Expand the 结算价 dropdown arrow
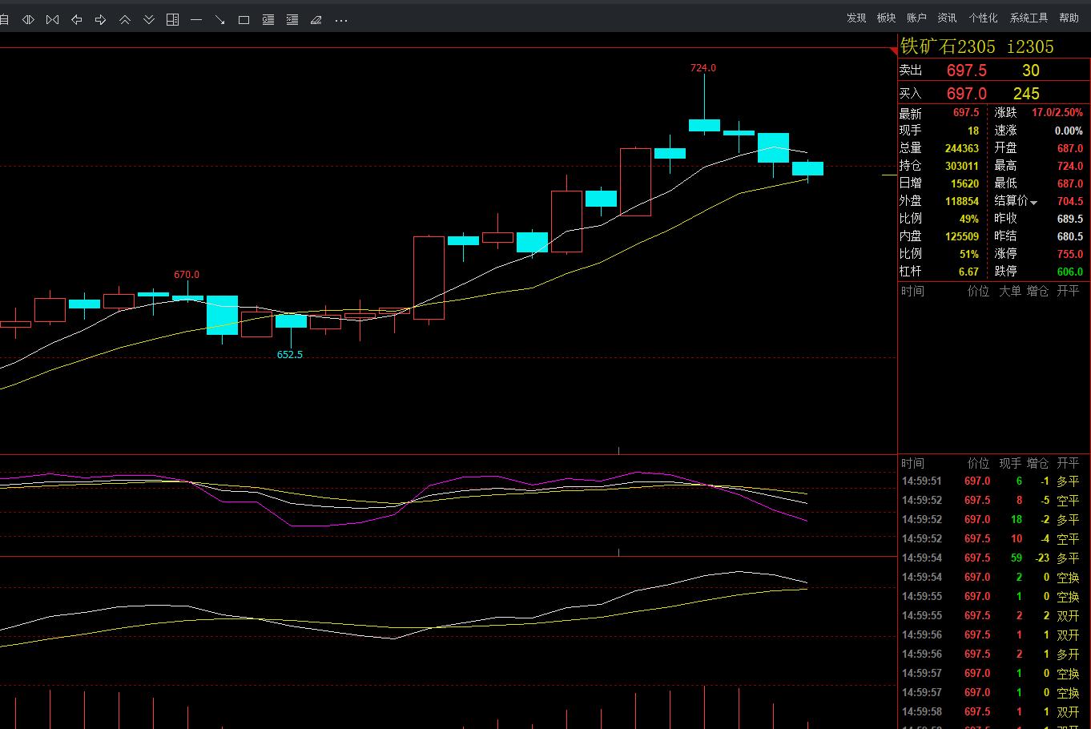This screenshot has width=1091, height=729. click(1034, 203)
